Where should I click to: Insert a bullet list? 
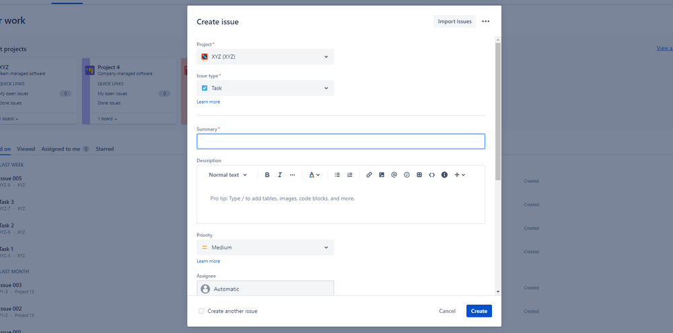point(337,175)
